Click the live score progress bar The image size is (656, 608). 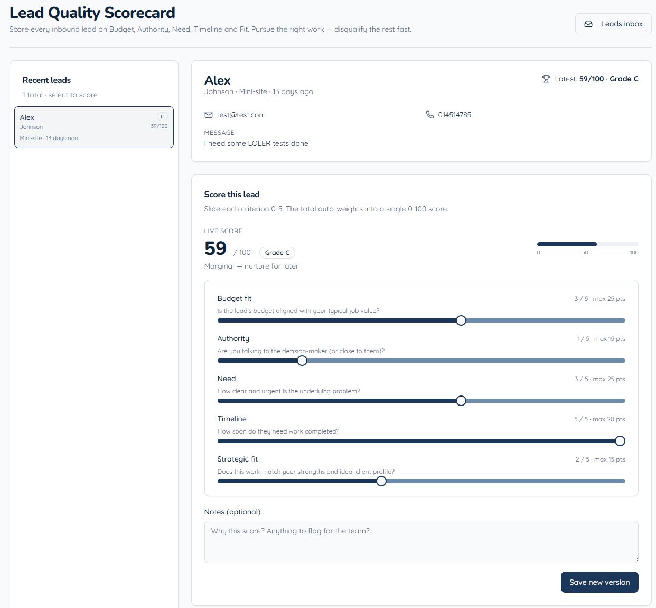click(588, 244)
